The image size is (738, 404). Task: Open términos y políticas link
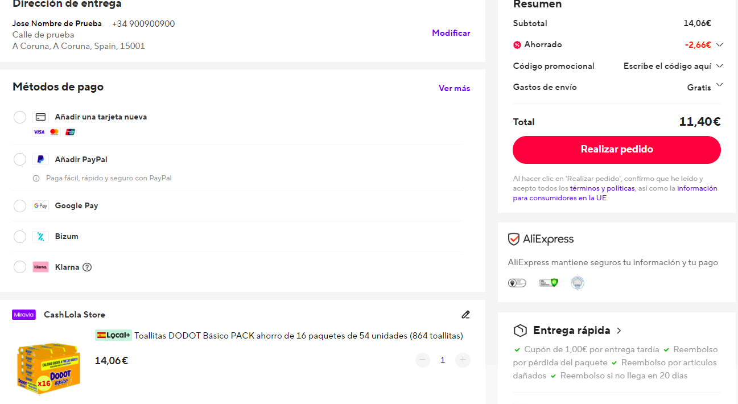pyautogui.click(x=602, y=188)
